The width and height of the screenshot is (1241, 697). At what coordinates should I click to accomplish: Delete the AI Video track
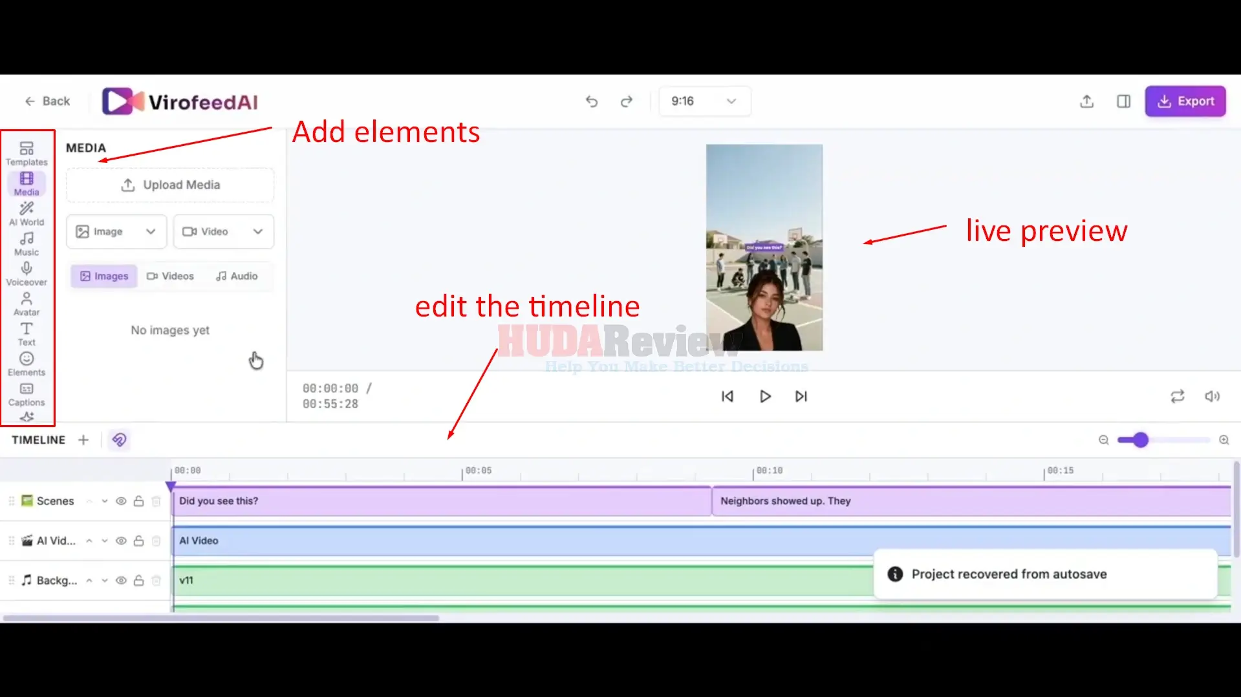click(x=156, y=541)
